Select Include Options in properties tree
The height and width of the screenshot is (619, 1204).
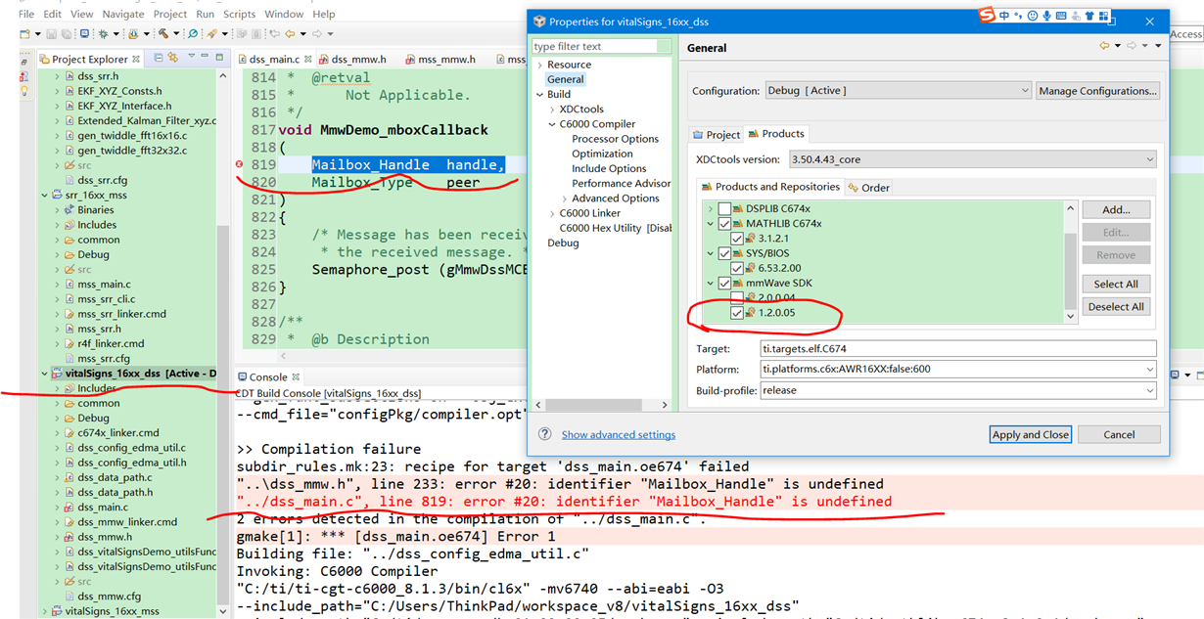click(x=609, y=168)
